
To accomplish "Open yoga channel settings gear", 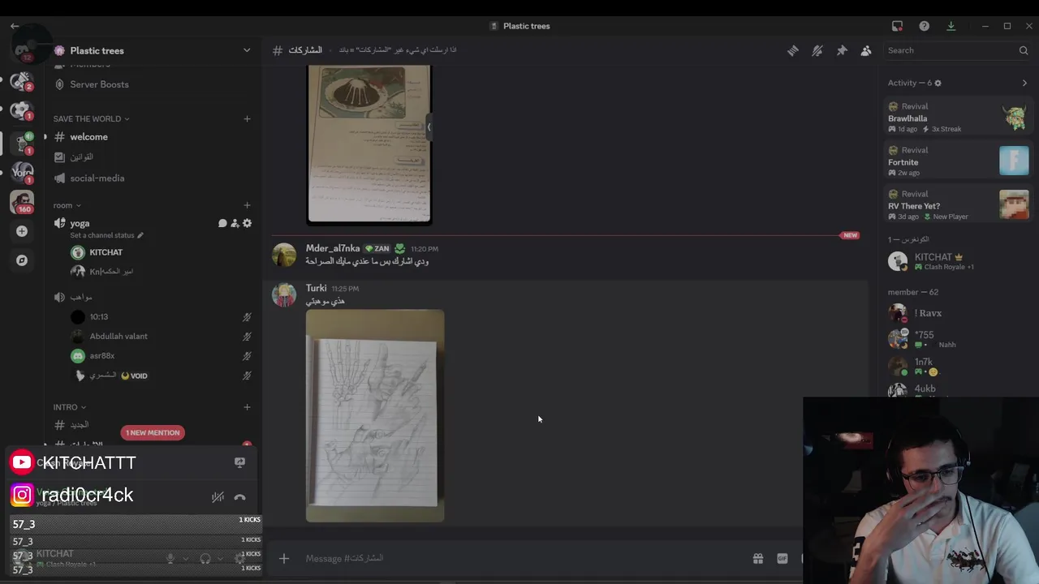I will (x=248, y=223).
